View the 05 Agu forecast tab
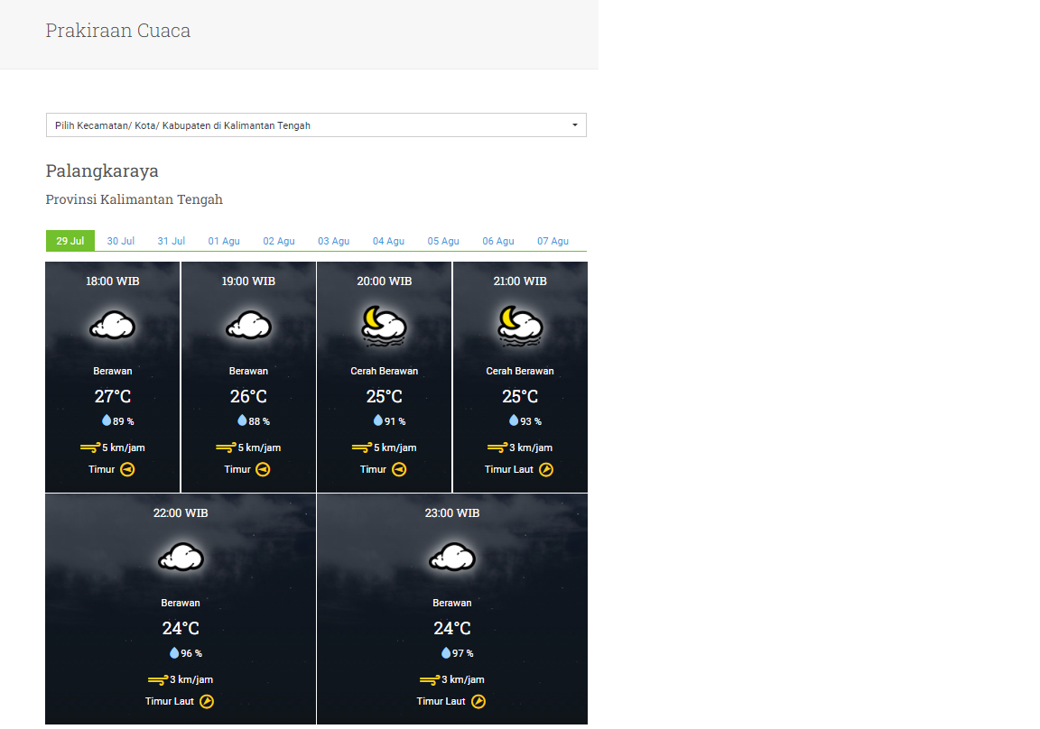 click(x=443, y=241)
